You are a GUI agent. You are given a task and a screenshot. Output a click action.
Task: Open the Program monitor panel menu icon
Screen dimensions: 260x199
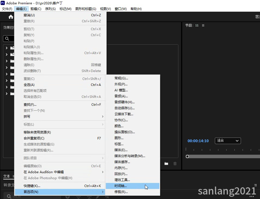(x=203, y=25)
